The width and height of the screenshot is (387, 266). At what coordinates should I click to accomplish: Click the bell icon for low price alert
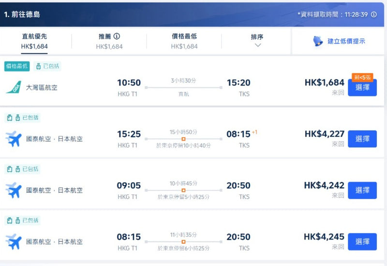coord(318,41)
